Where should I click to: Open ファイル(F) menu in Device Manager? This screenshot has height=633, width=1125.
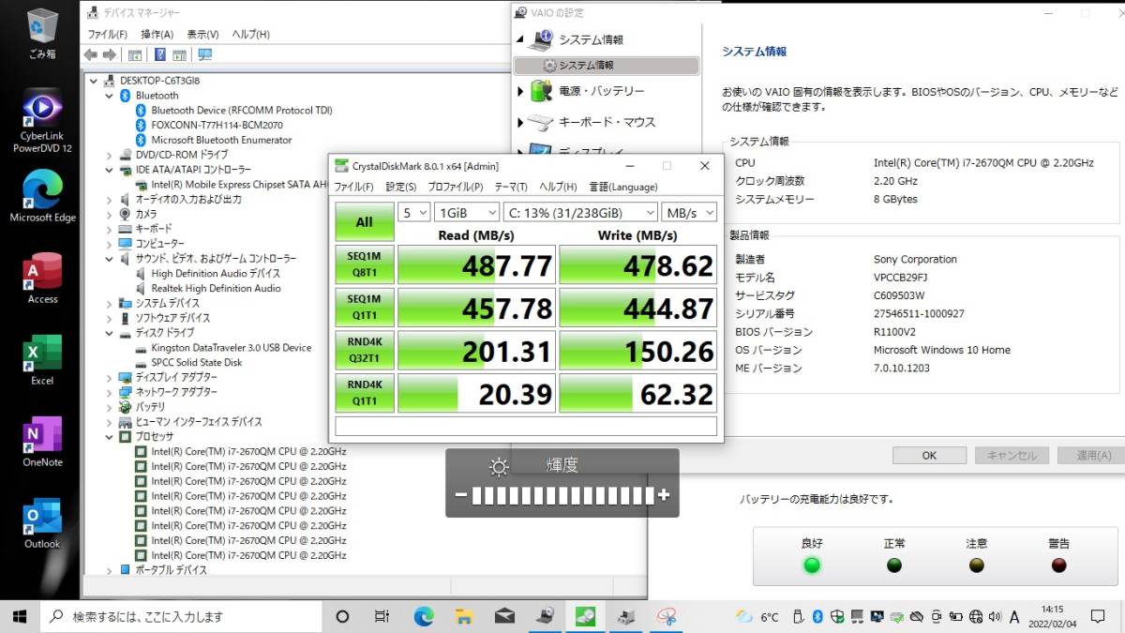107,35
